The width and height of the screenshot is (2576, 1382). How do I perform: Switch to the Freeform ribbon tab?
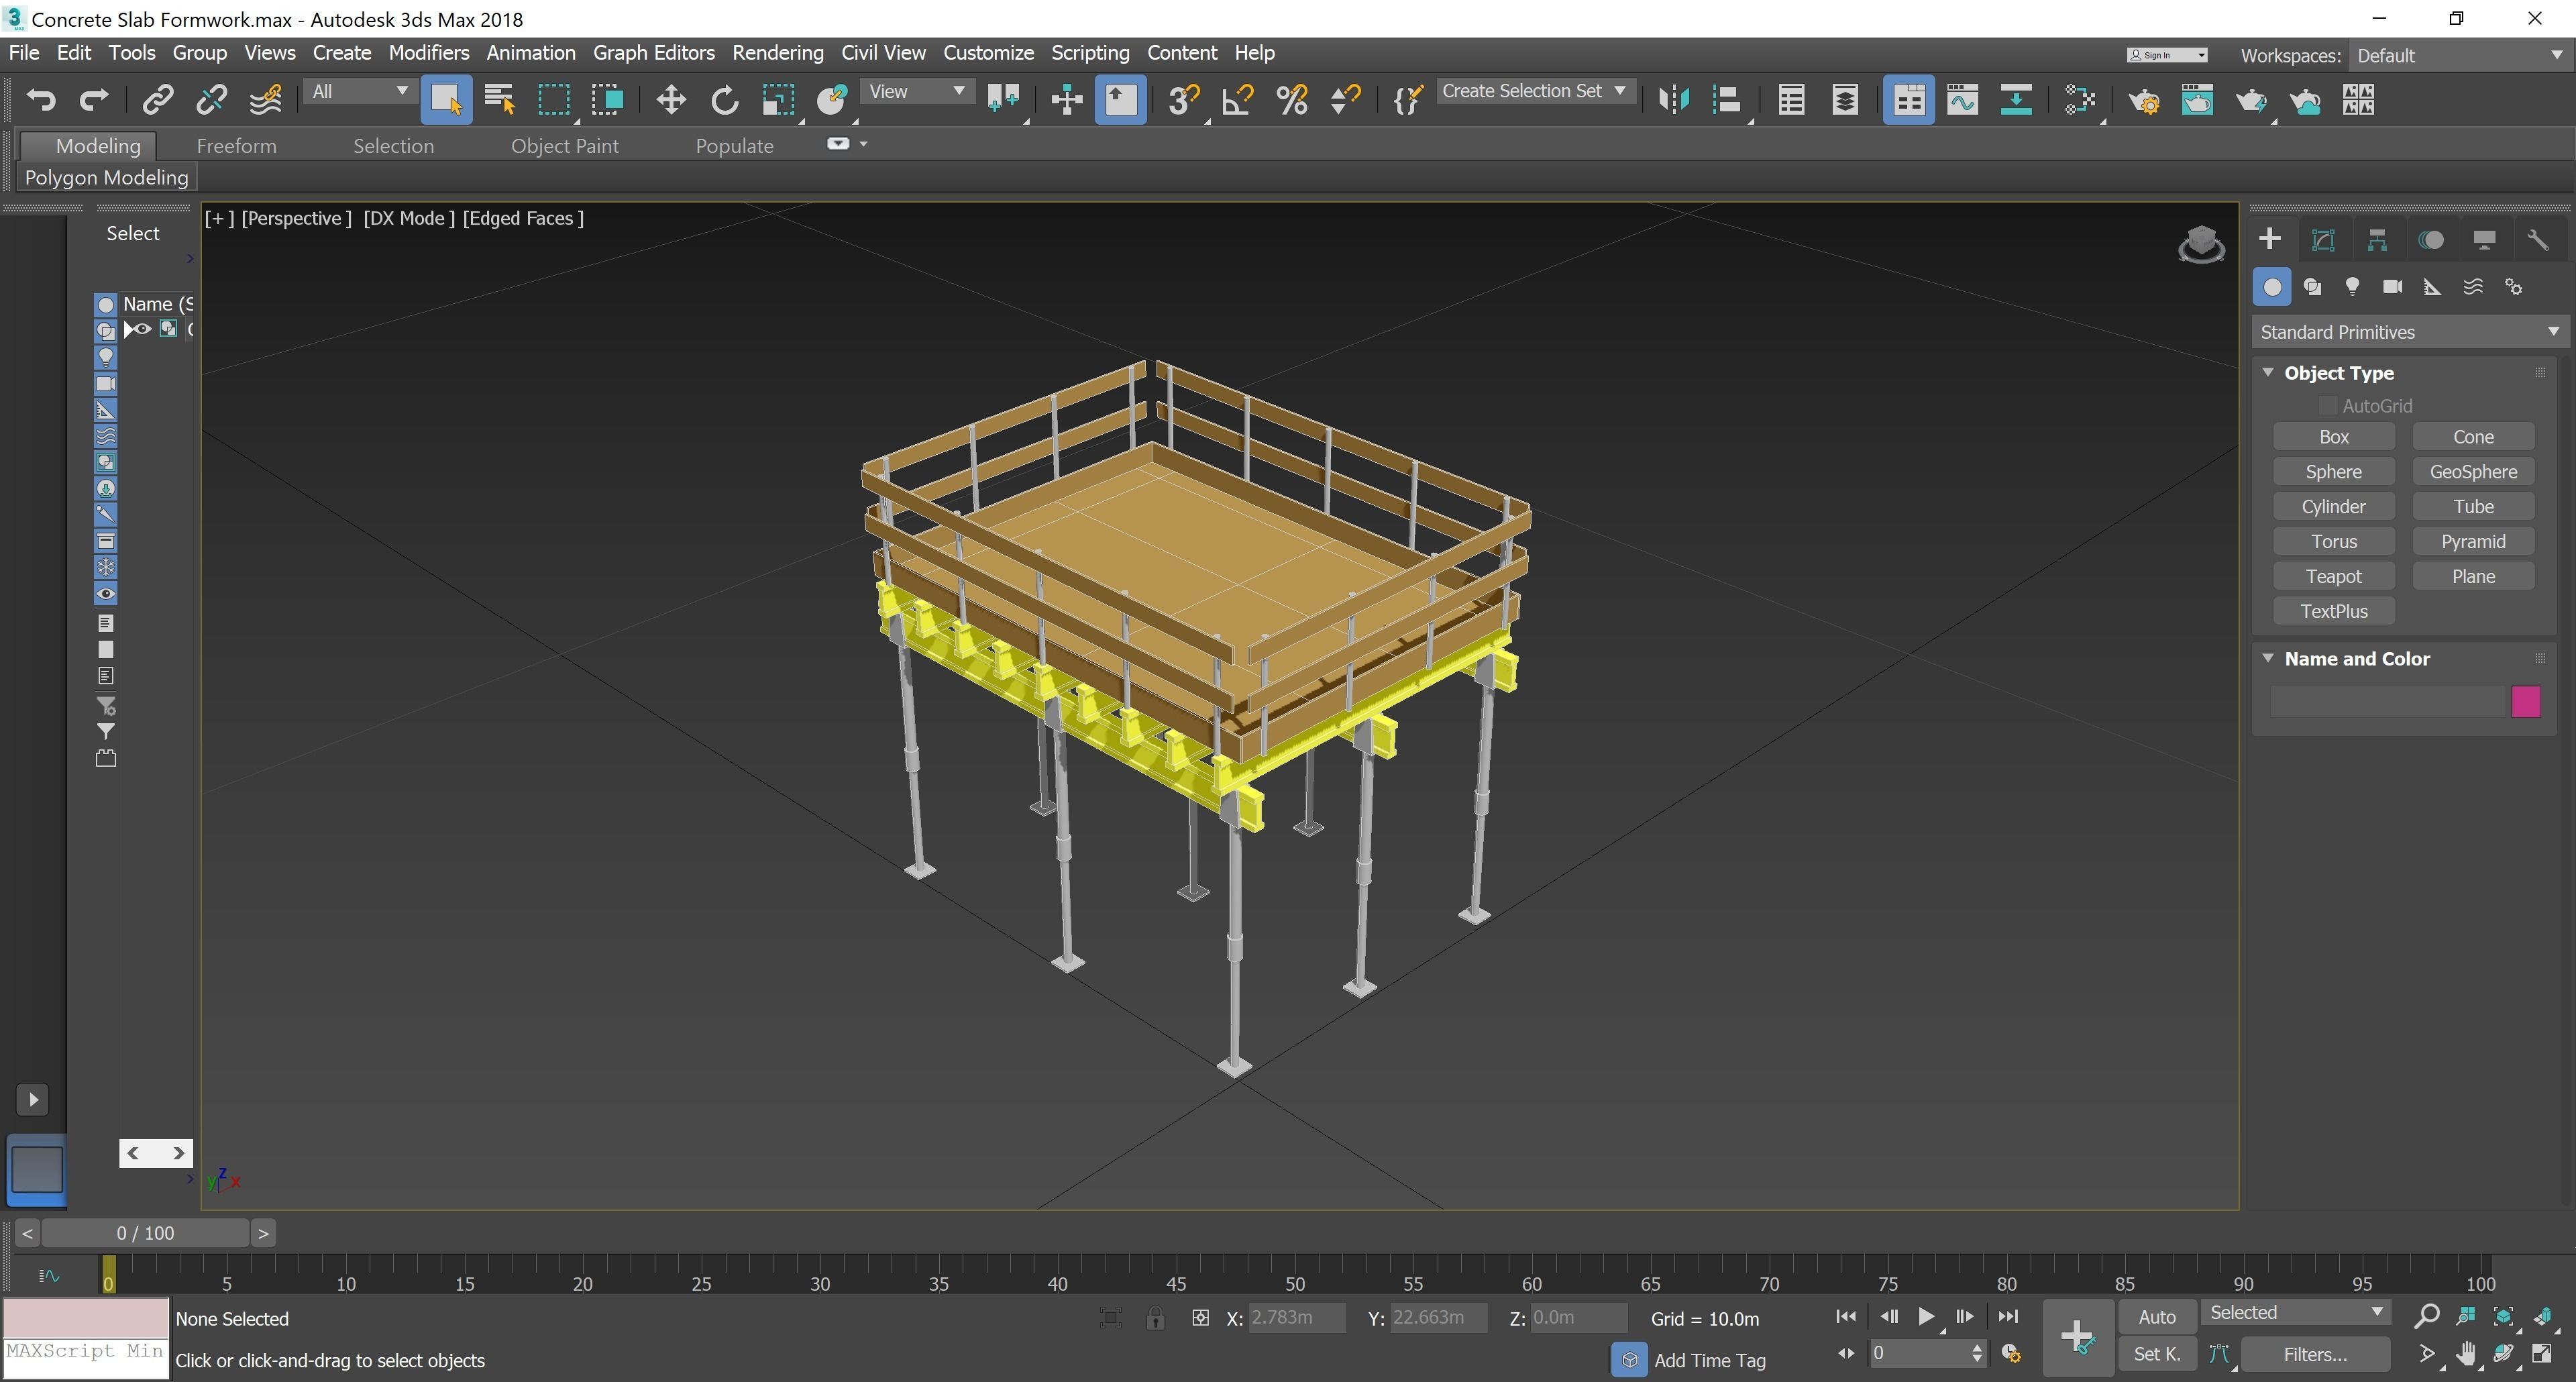point(236,146)
